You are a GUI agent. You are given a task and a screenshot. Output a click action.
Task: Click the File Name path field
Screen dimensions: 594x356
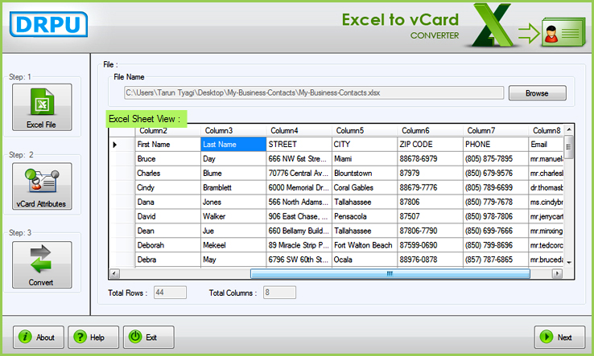(x=314, y=92)
